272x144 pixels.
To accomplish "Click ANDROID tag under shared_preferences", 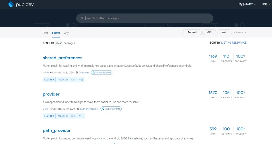I will pos(63,80).
